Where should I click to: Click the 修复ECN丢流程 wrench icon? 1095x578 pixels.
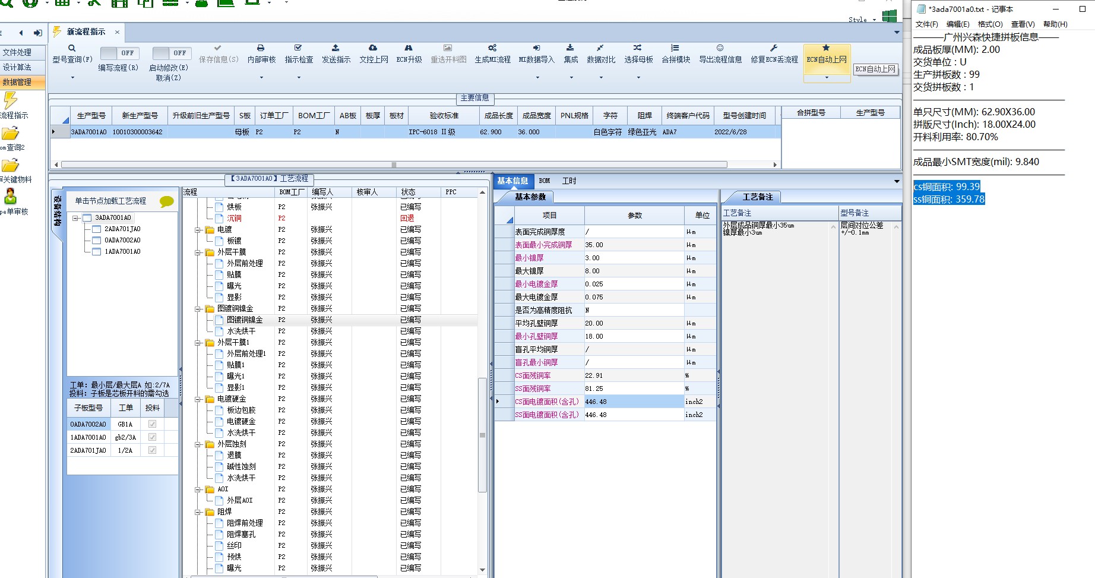pyautogui.click(x=774, y=48)
